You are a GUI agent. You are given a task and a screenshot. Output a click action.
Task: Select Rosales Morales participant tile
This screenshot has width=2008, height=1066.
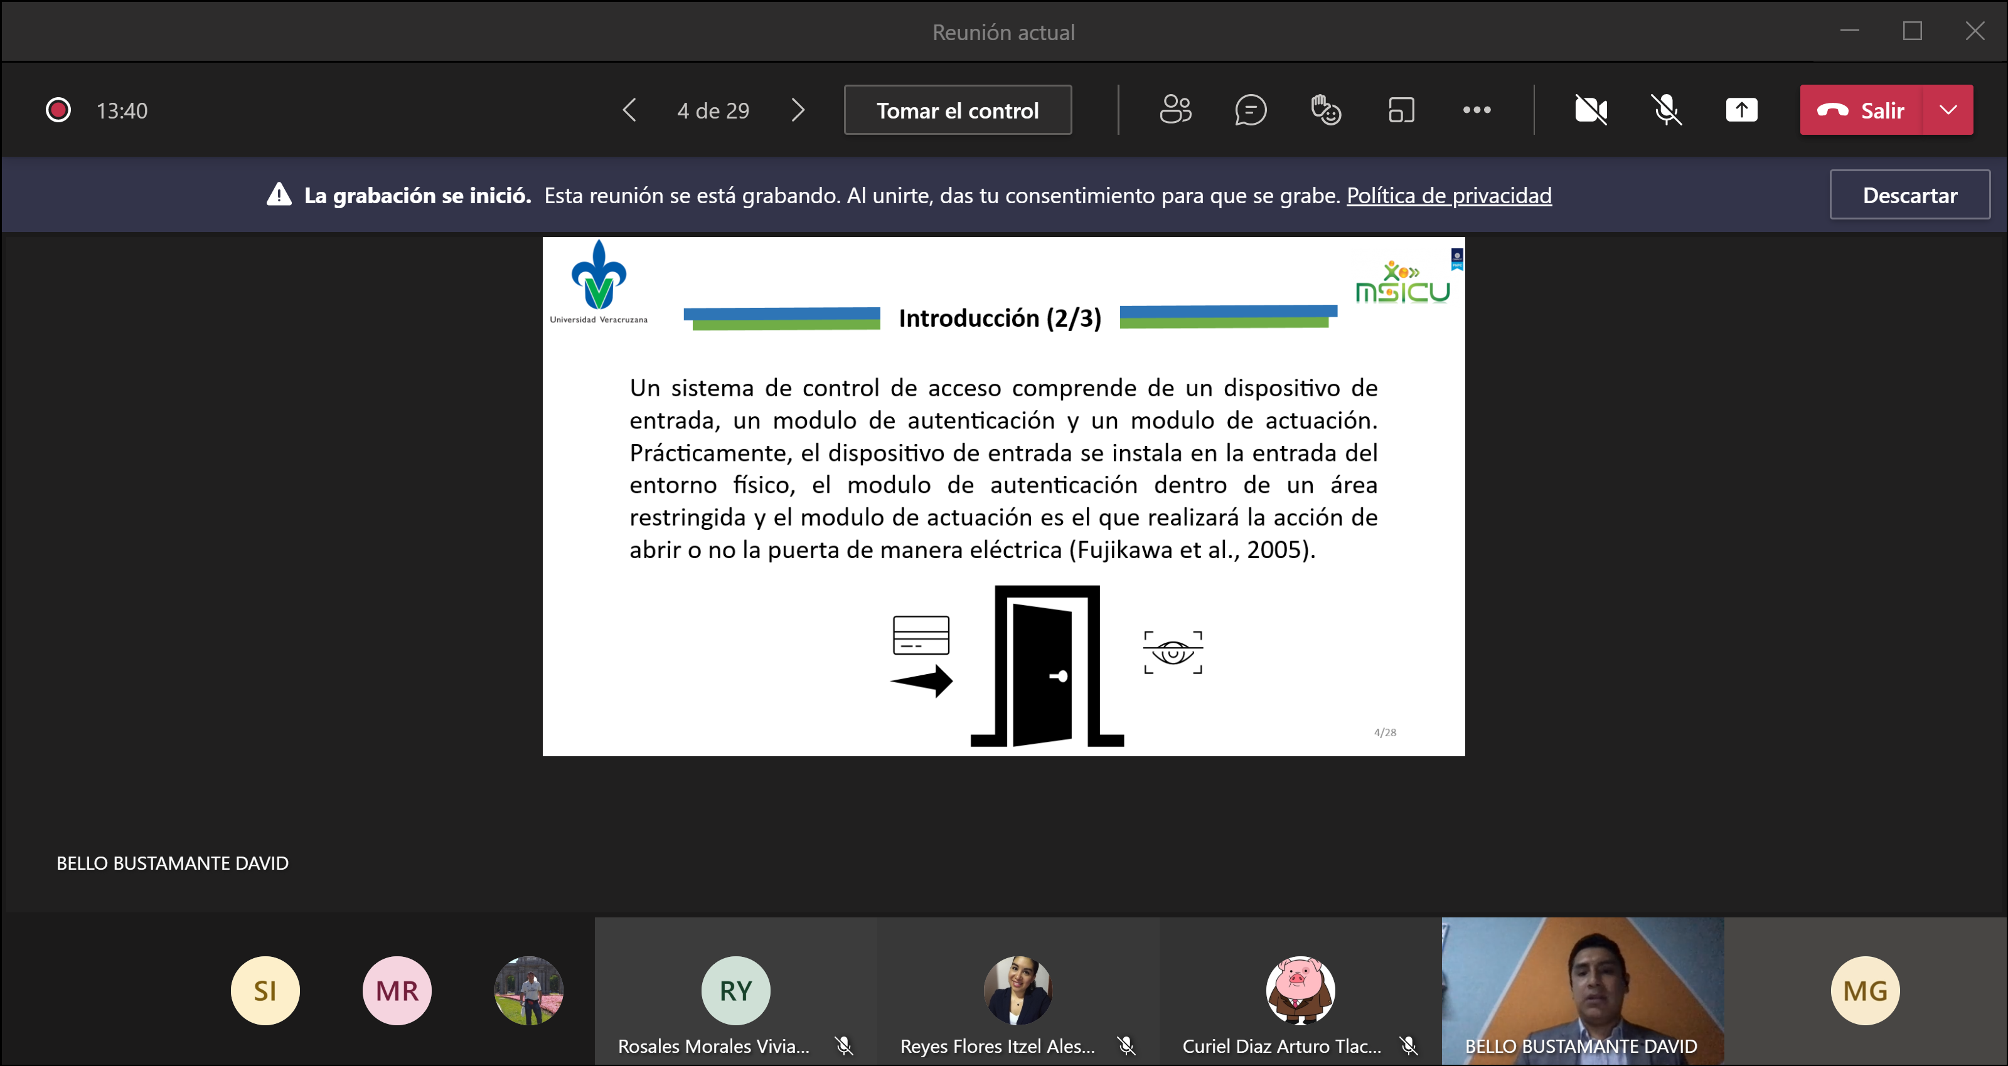click(x=735, y=990)
